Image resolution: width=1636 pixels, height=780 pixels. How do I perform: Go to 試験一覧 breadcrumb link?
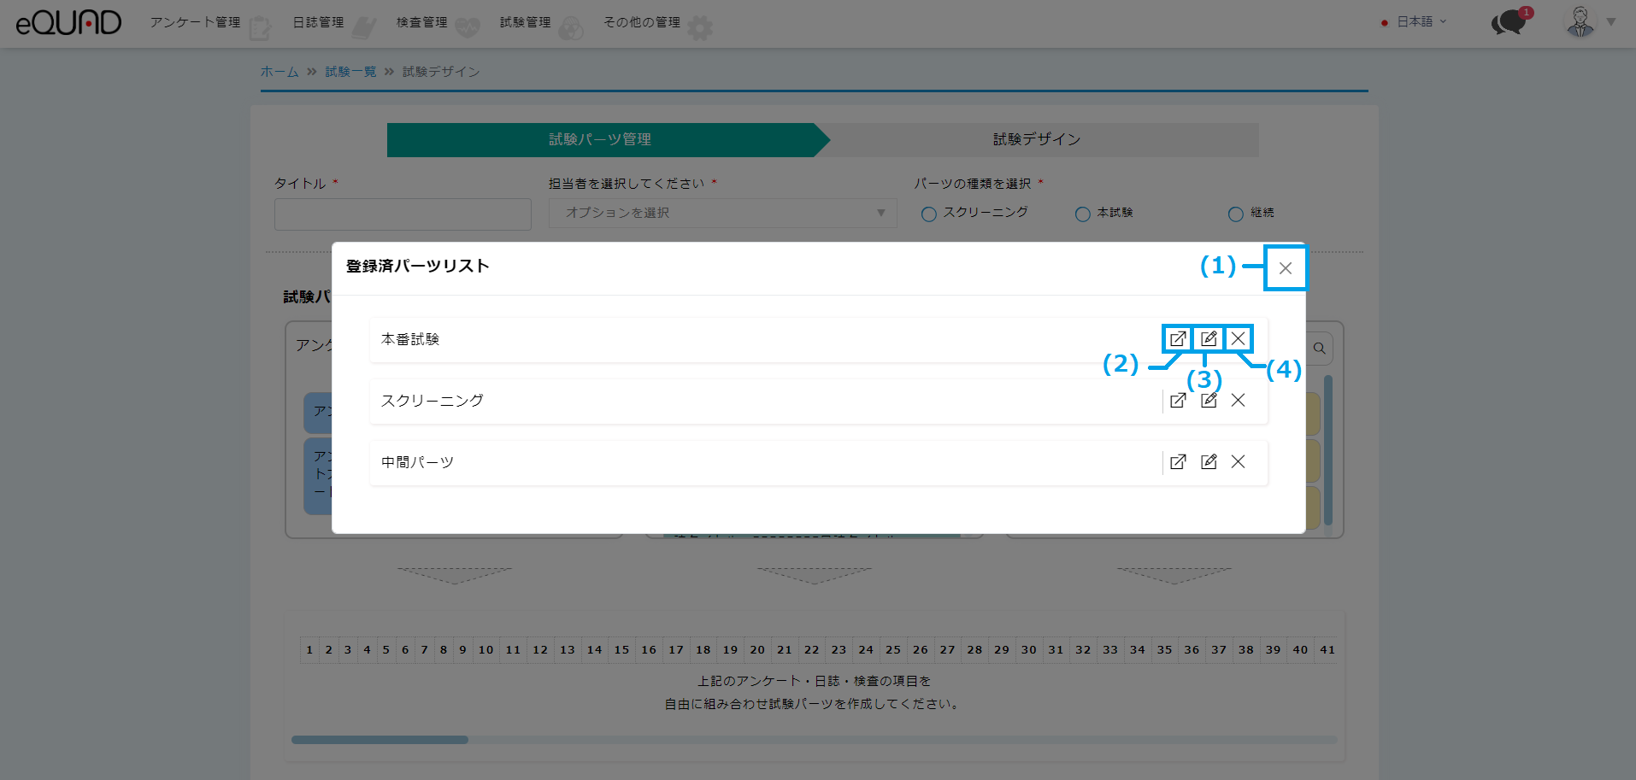(350, 72)
